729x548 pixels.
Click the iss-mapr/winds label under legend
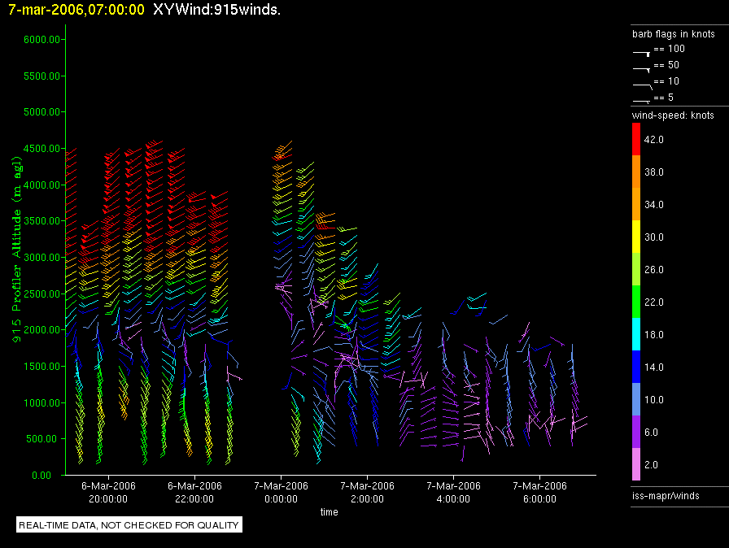tap(666, 495)
